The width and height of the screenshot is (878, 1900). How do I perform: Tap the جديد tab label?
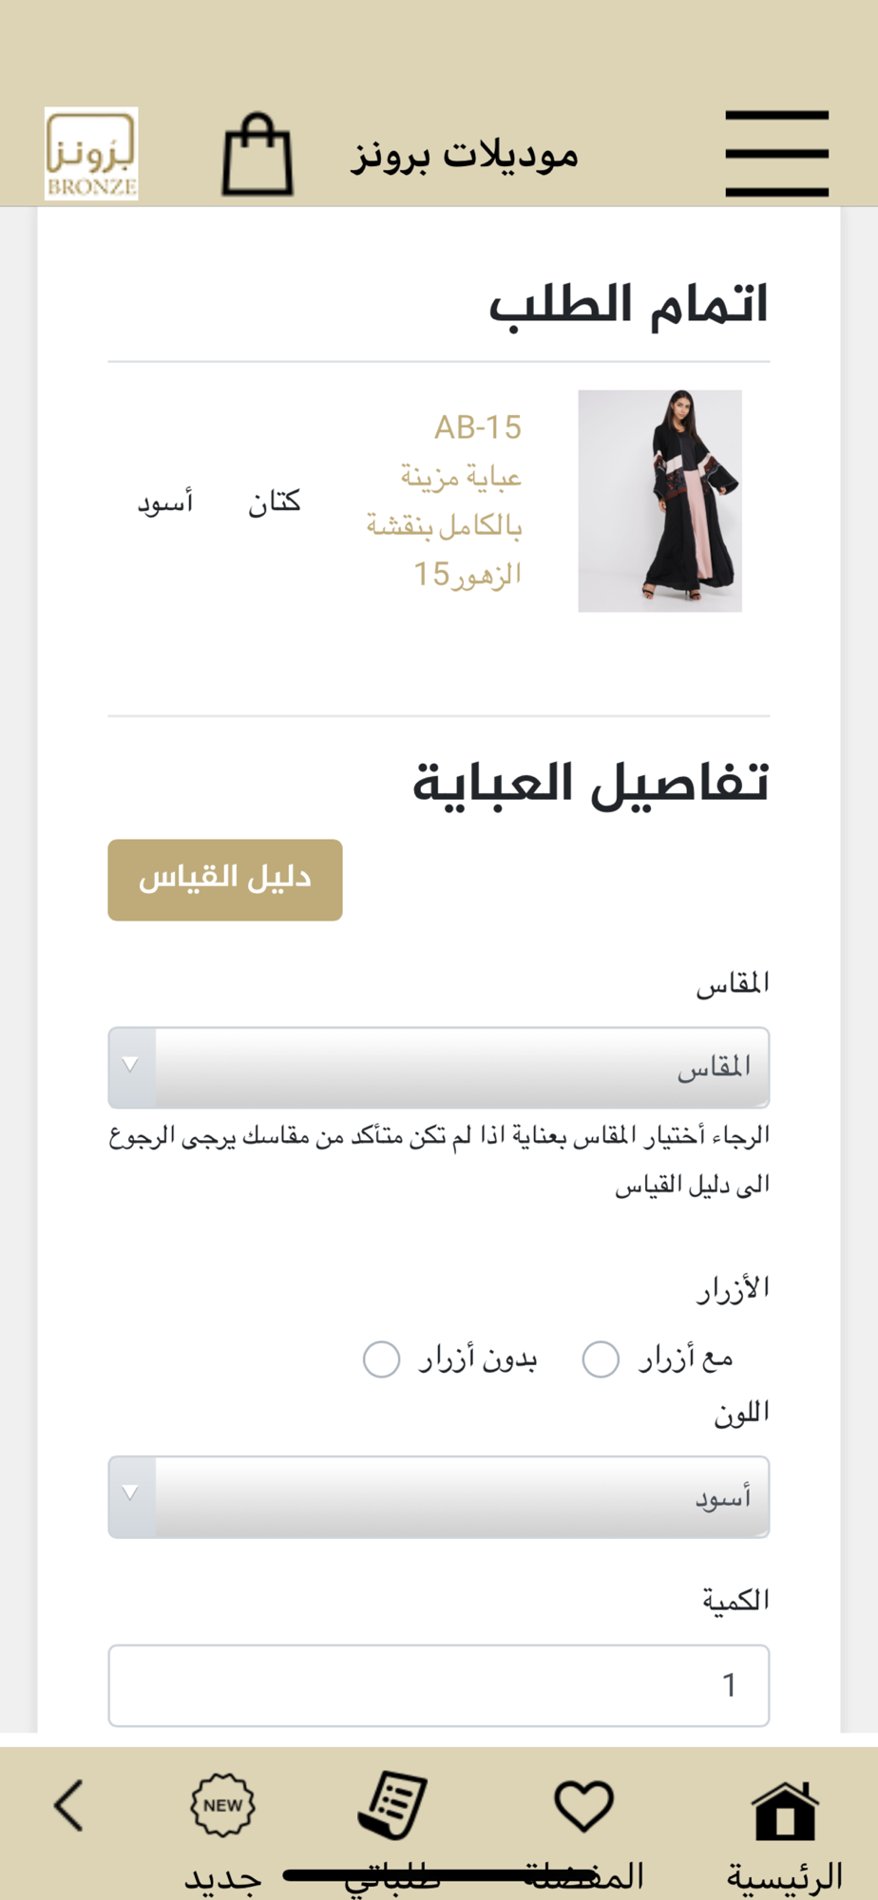(x=222, y=1878)
